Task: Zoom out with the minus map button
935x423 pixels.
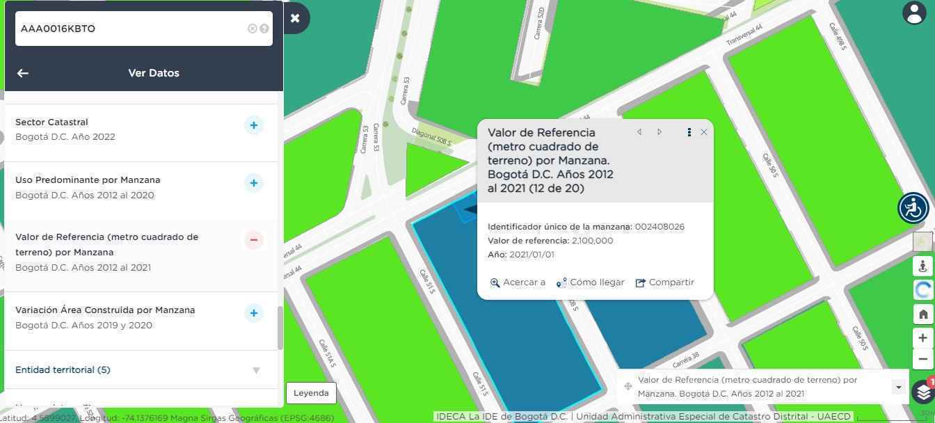Action: click(x=923, y=359)
